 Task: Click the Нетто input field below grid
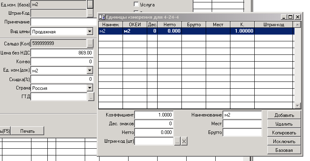coord(154,132)
